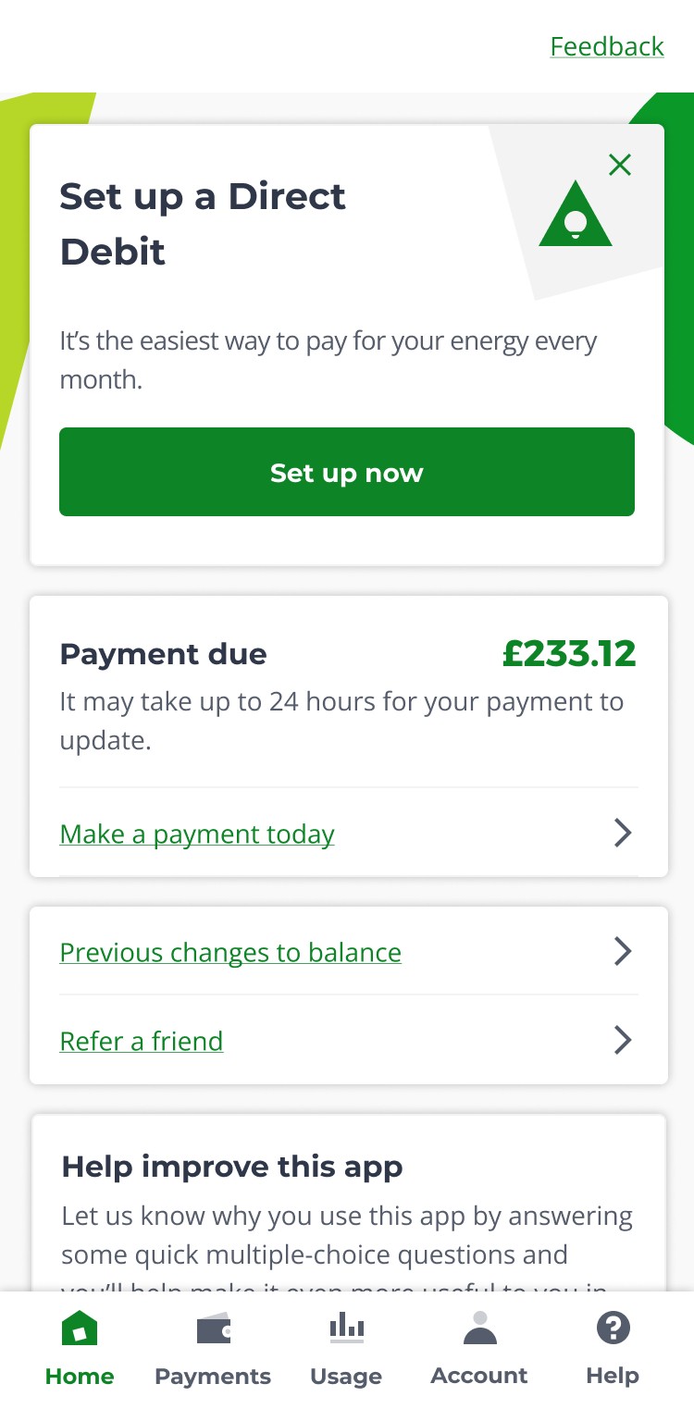
Task: Tap the Help improve this app card
Action: (x=349, y=1203)
